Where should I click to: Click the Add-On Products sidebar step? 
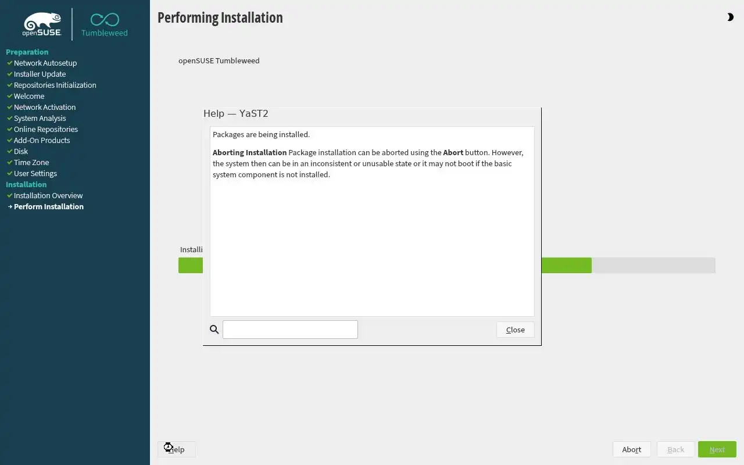42,140
